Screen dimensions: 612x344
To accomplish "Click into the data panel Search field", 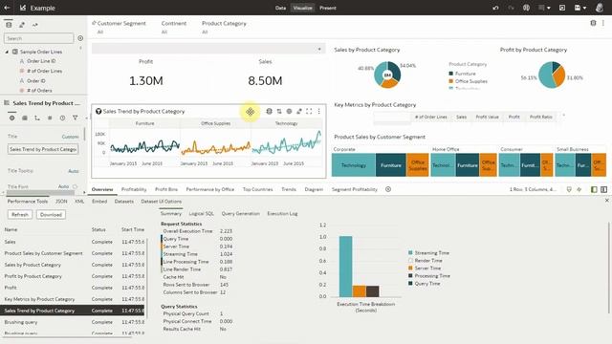I will coord(38,38).
